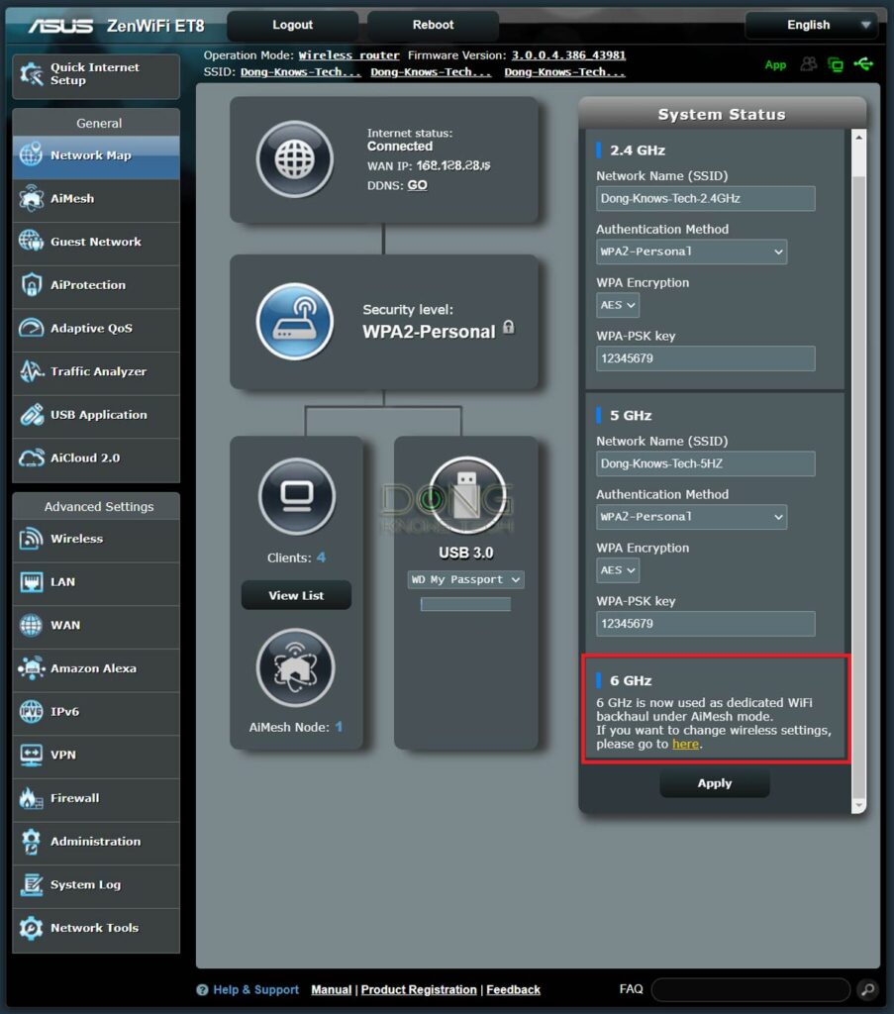Screen dimensions: 894x1014
Task: Open 5 GHz WPA Encryption dropdown
Action: pos(618,569)
